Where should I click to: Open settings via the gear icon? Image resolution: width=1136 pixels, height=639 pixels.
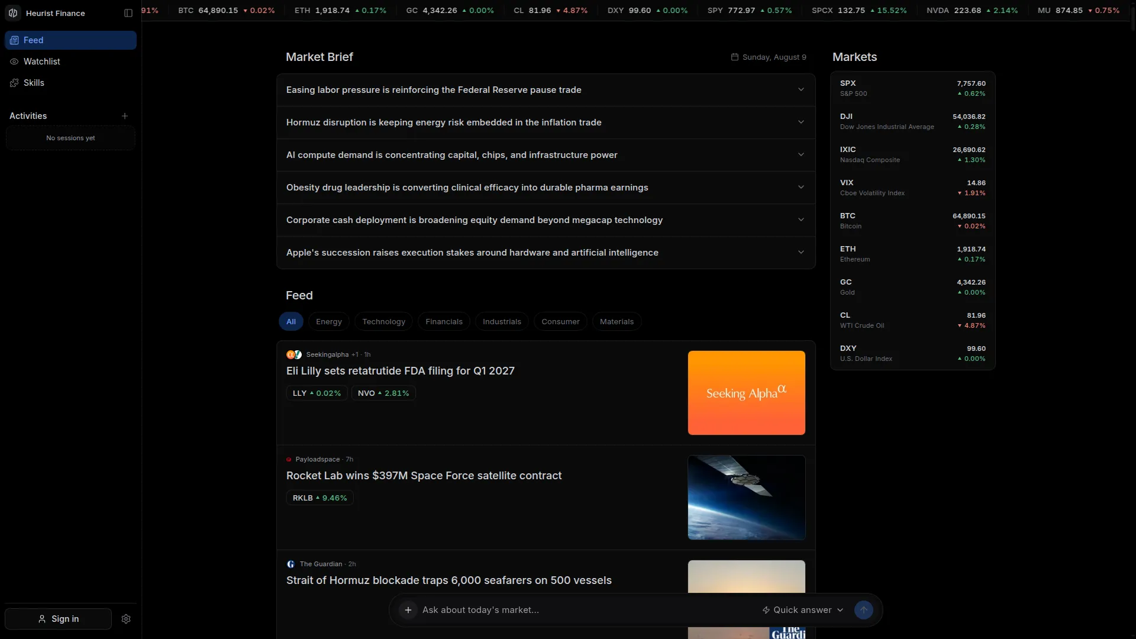coord(126,619)
